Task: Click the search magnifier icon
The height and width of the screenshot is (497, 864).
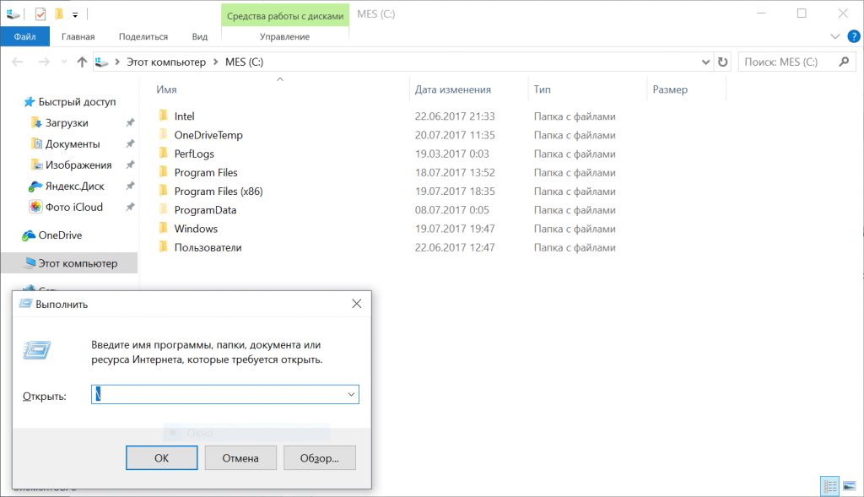Action: pos(843,62)
